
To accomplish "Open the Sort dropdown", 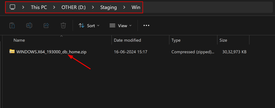I will [89, 26].
